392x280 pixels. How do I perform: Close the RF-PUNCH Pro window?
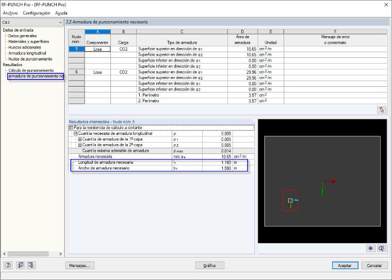386,5
